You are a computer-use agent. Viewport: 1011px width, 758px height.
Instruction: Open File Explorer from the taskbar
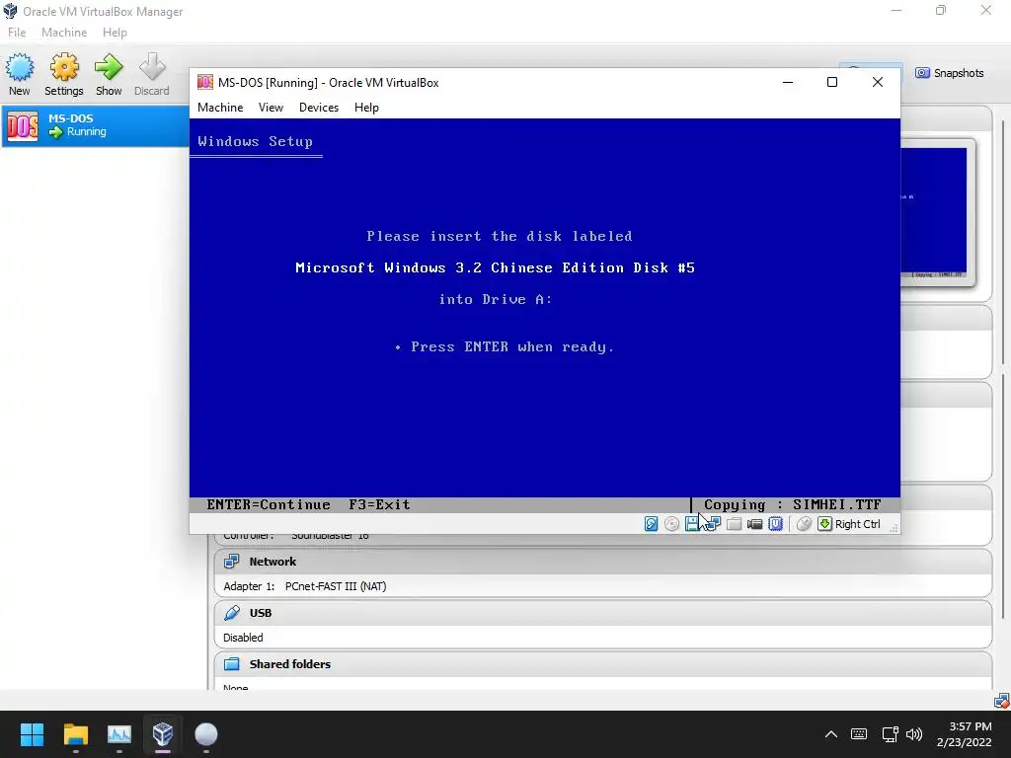click(75, 734)
